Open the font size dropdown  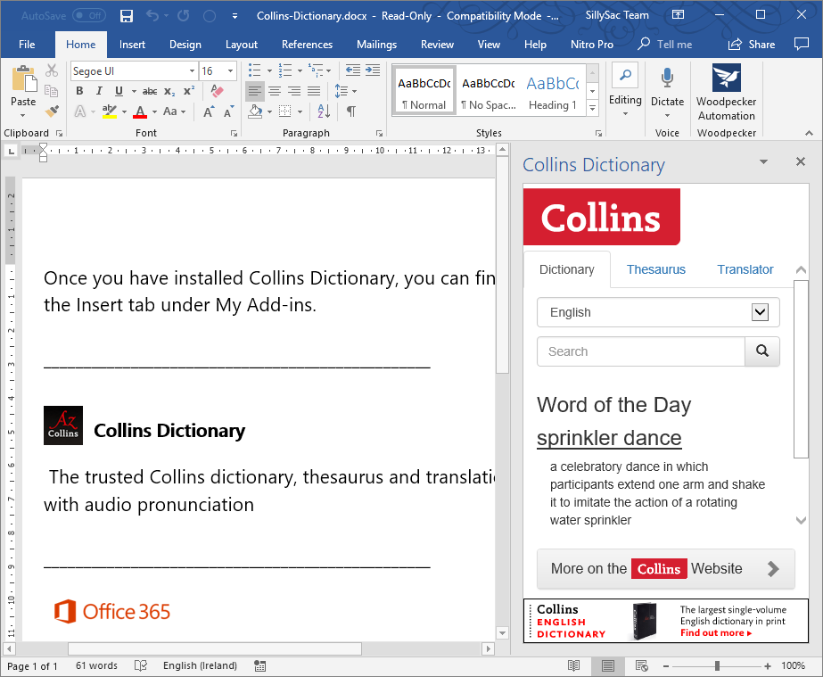pyautogui.click(x=232, y=71)
